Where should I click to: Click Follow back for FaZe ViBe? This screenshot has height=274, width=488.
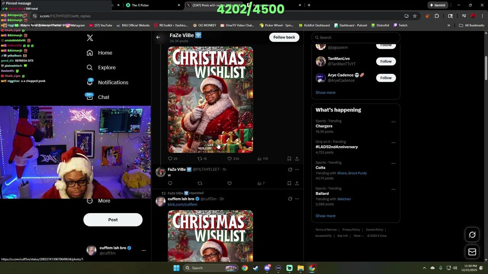[284, 37]
